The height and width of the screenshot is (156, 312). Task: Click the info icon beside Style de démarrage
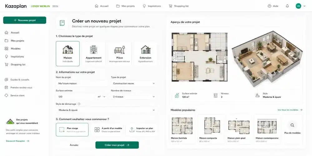pyautogui.click(x=79, y=104)
